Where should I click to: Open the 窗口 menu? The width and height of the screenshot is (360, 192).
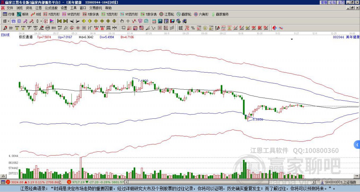pyautogui.click(x=83, y=8)
